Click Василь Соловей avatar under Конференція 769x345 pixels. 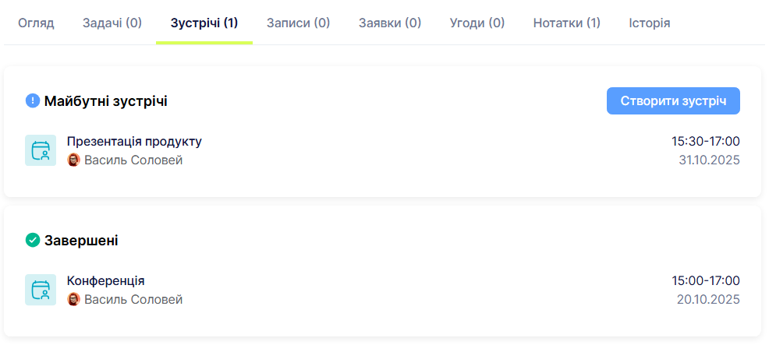point(74,299)
